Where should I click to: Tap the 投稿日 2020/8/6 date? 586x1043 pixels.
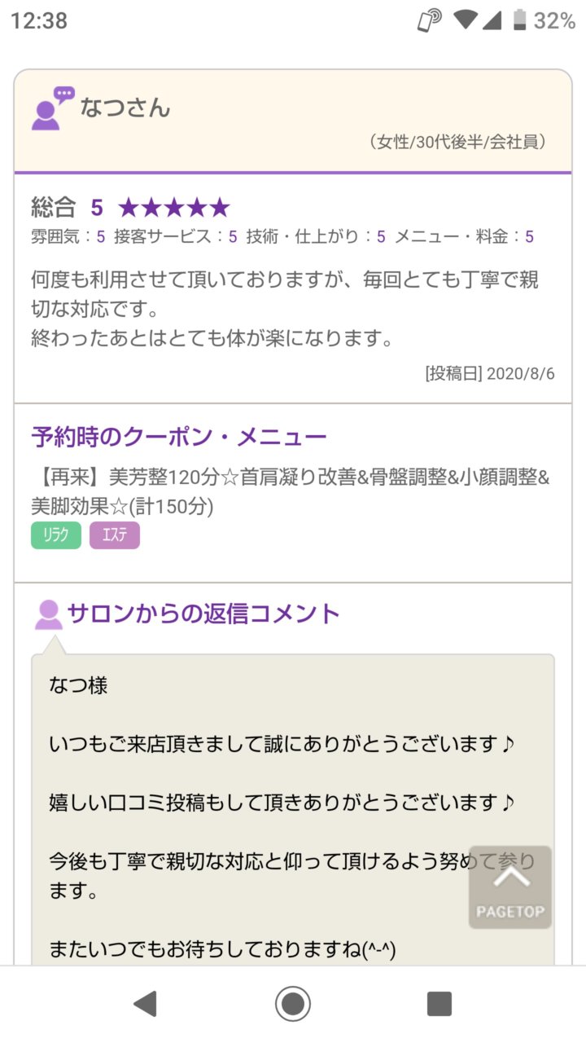coord(490,373)
